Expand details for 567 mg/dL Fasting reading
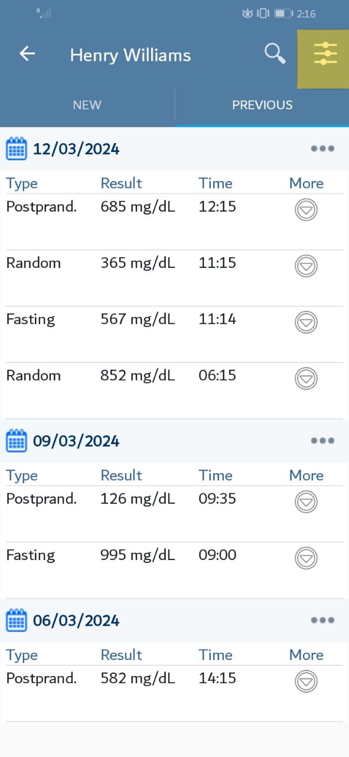349x757 pixels. [x=306, y=322]
